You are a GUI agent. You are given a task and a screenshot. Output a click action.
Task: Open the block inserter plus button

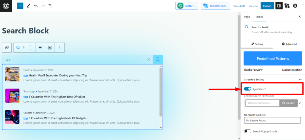point(20,6)
